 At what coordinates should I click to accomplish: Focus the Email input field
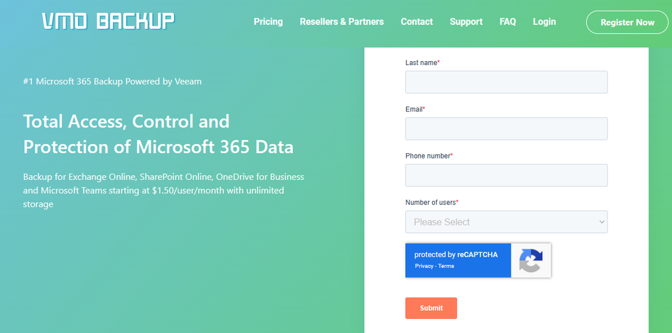(x=506, y=128)
